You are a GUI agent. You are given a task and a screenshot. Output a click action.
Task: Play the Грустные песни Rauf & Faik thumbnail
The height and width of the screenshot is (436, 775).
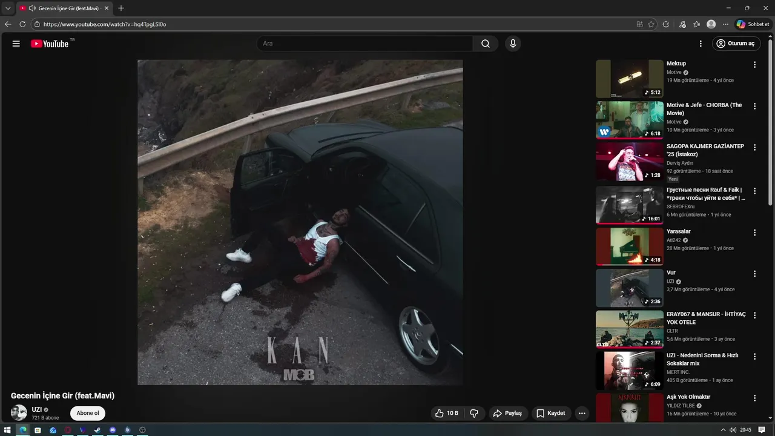tap(630, 205)
